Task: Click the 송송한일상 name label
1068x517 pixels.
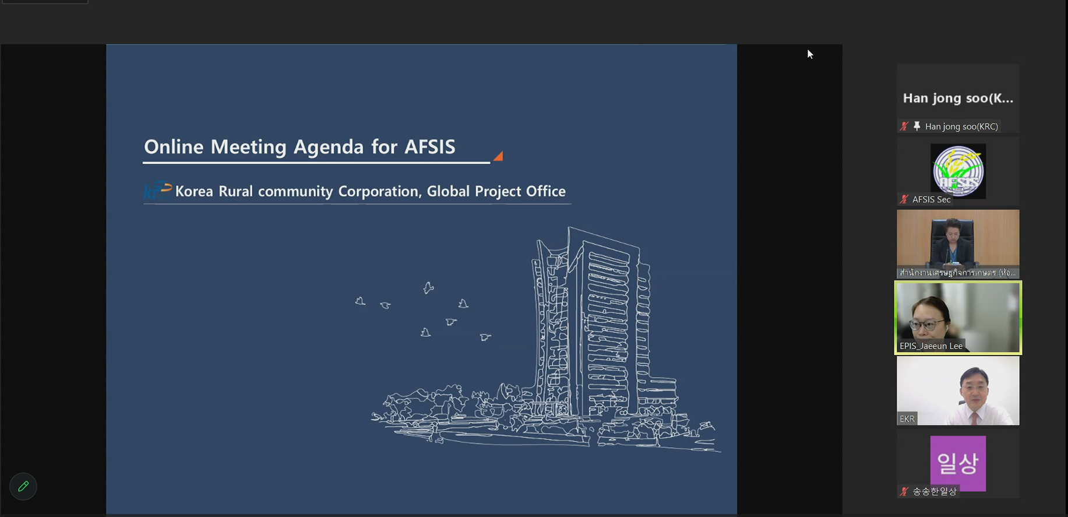Action: [x=935, y=491]
